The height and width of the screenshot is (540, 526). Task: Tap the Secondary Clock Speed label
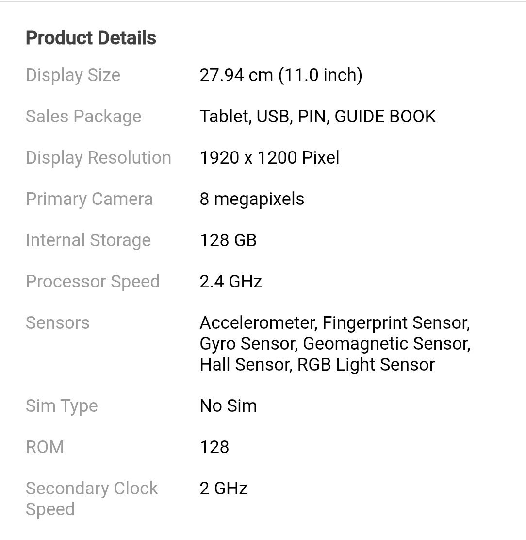point(92,499)
